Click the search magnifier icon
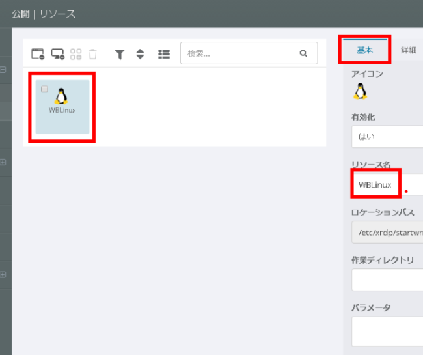 click(x=303, y=53)
